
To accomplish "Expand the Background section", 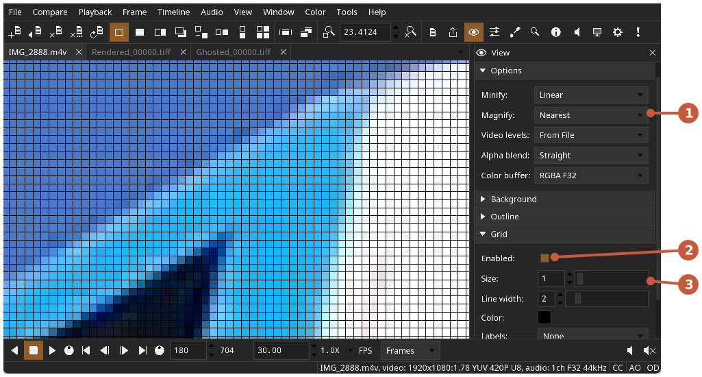I will pyautogui.click(x=514, y=199).
